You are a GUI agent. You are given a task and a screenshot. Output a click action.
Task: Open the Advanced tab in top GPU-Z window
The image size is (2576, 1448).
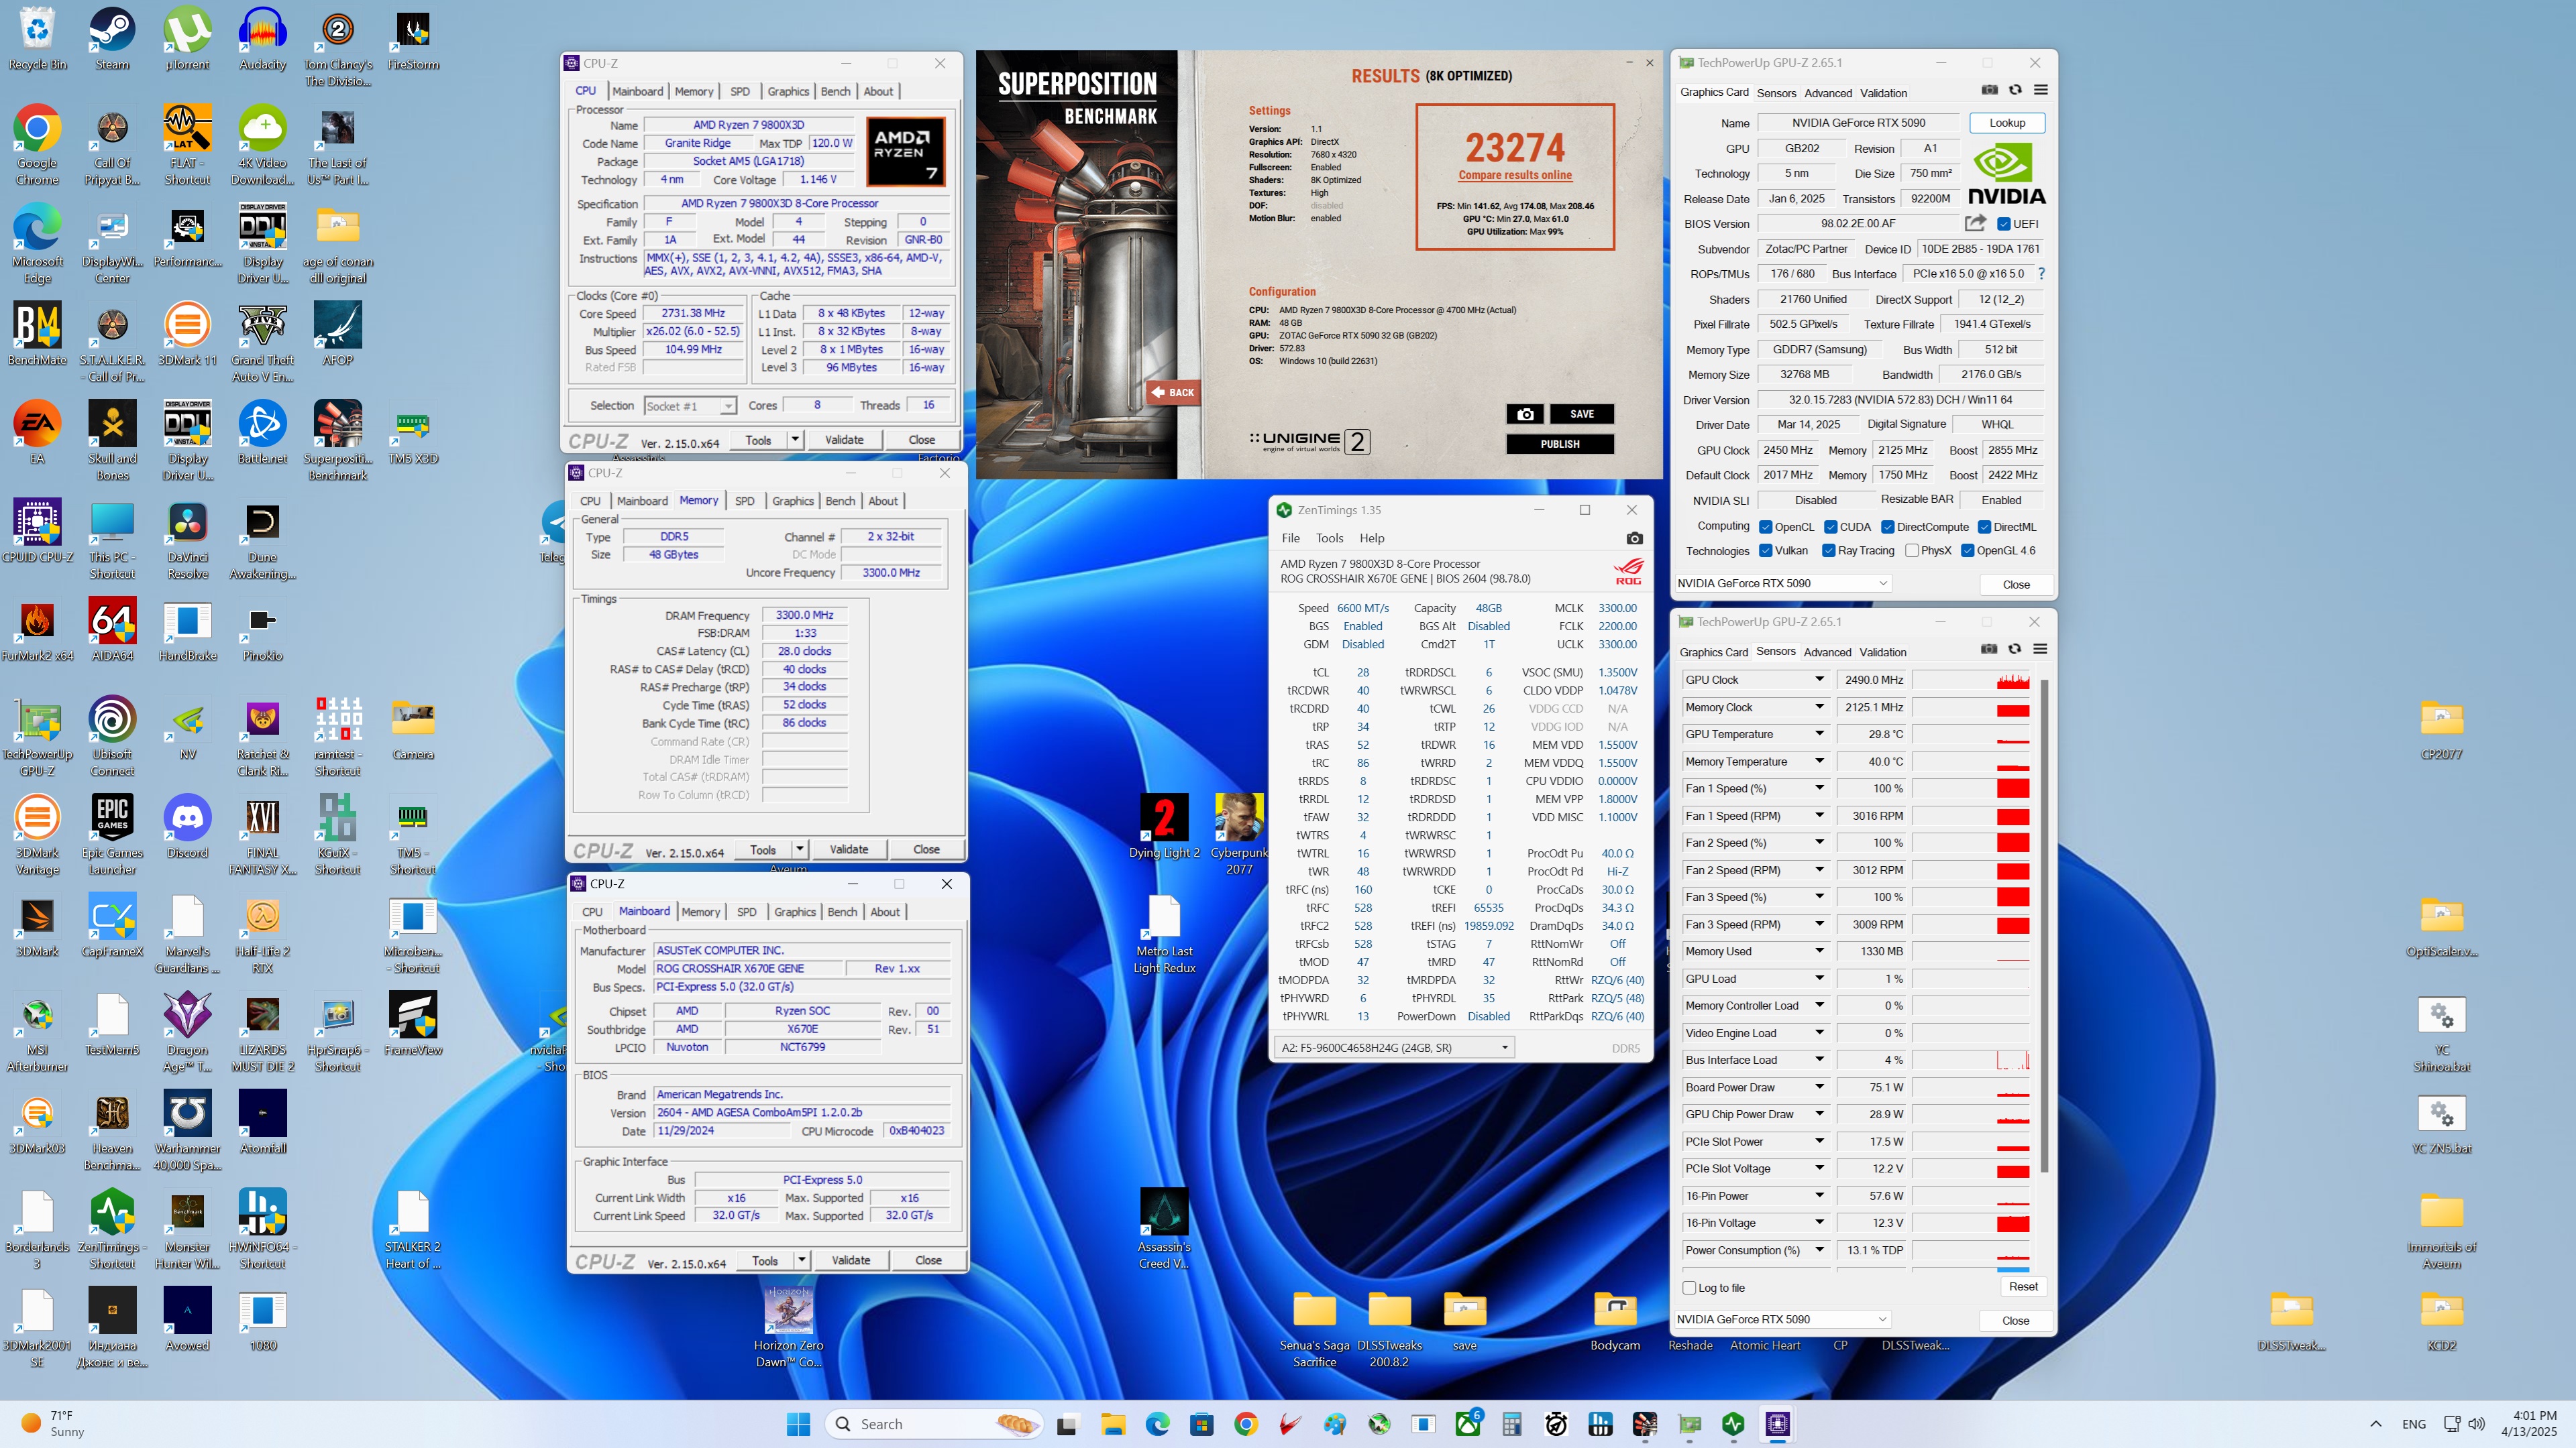1828,93
